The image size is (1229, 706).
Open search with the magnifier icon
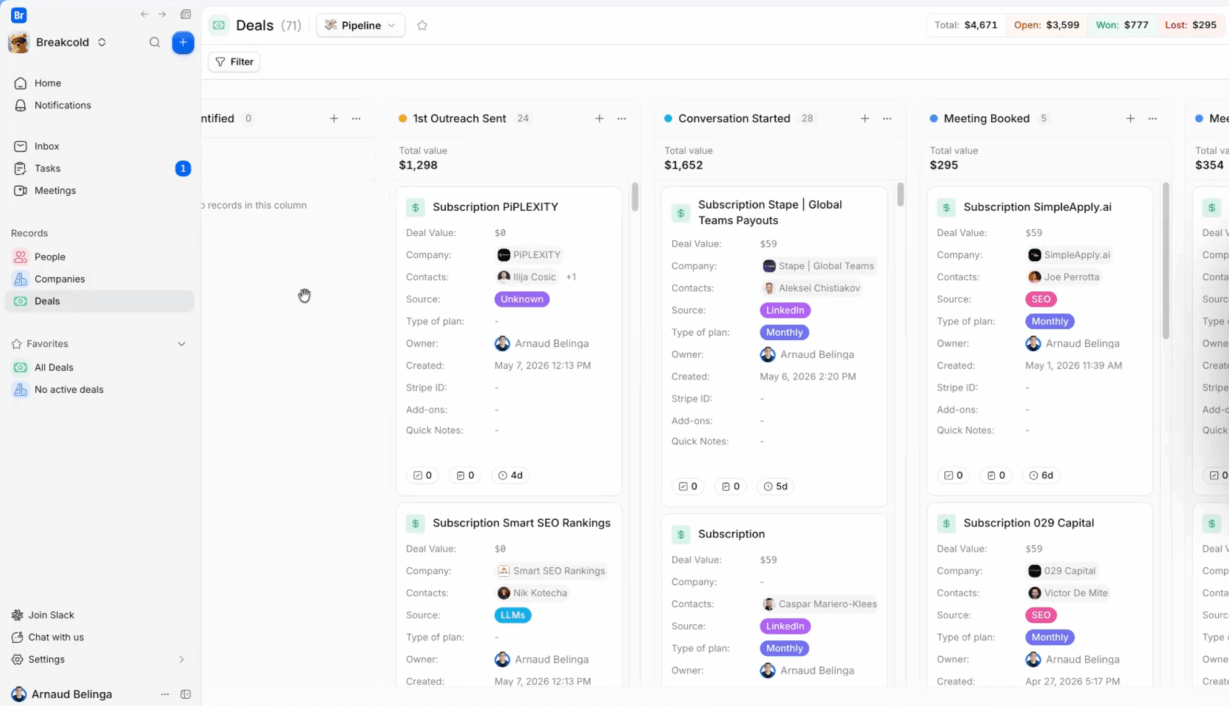pos(155,42)
